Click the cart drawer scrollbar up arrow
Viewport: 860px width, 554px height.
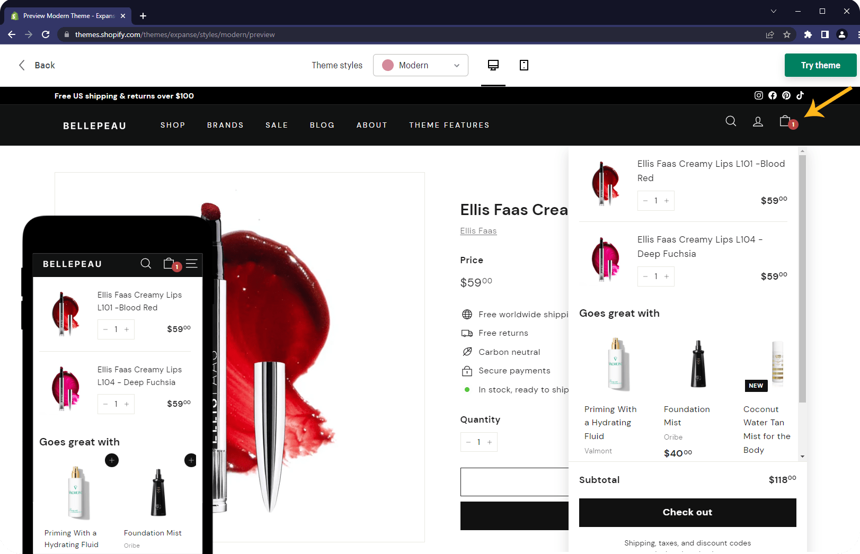pyautogui.click(x=802, y=151)
